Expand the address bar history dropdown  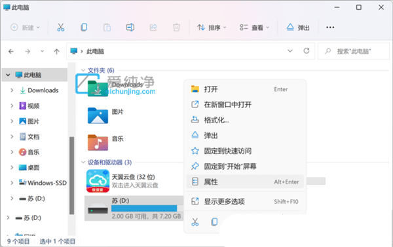coord(290,51)
